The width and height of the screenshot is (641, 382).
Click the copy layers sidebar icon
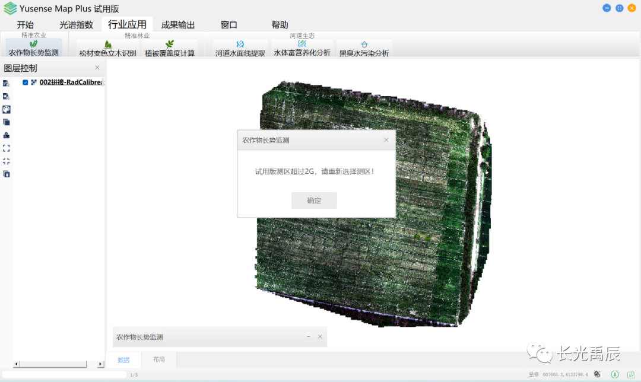click(6, 174)
